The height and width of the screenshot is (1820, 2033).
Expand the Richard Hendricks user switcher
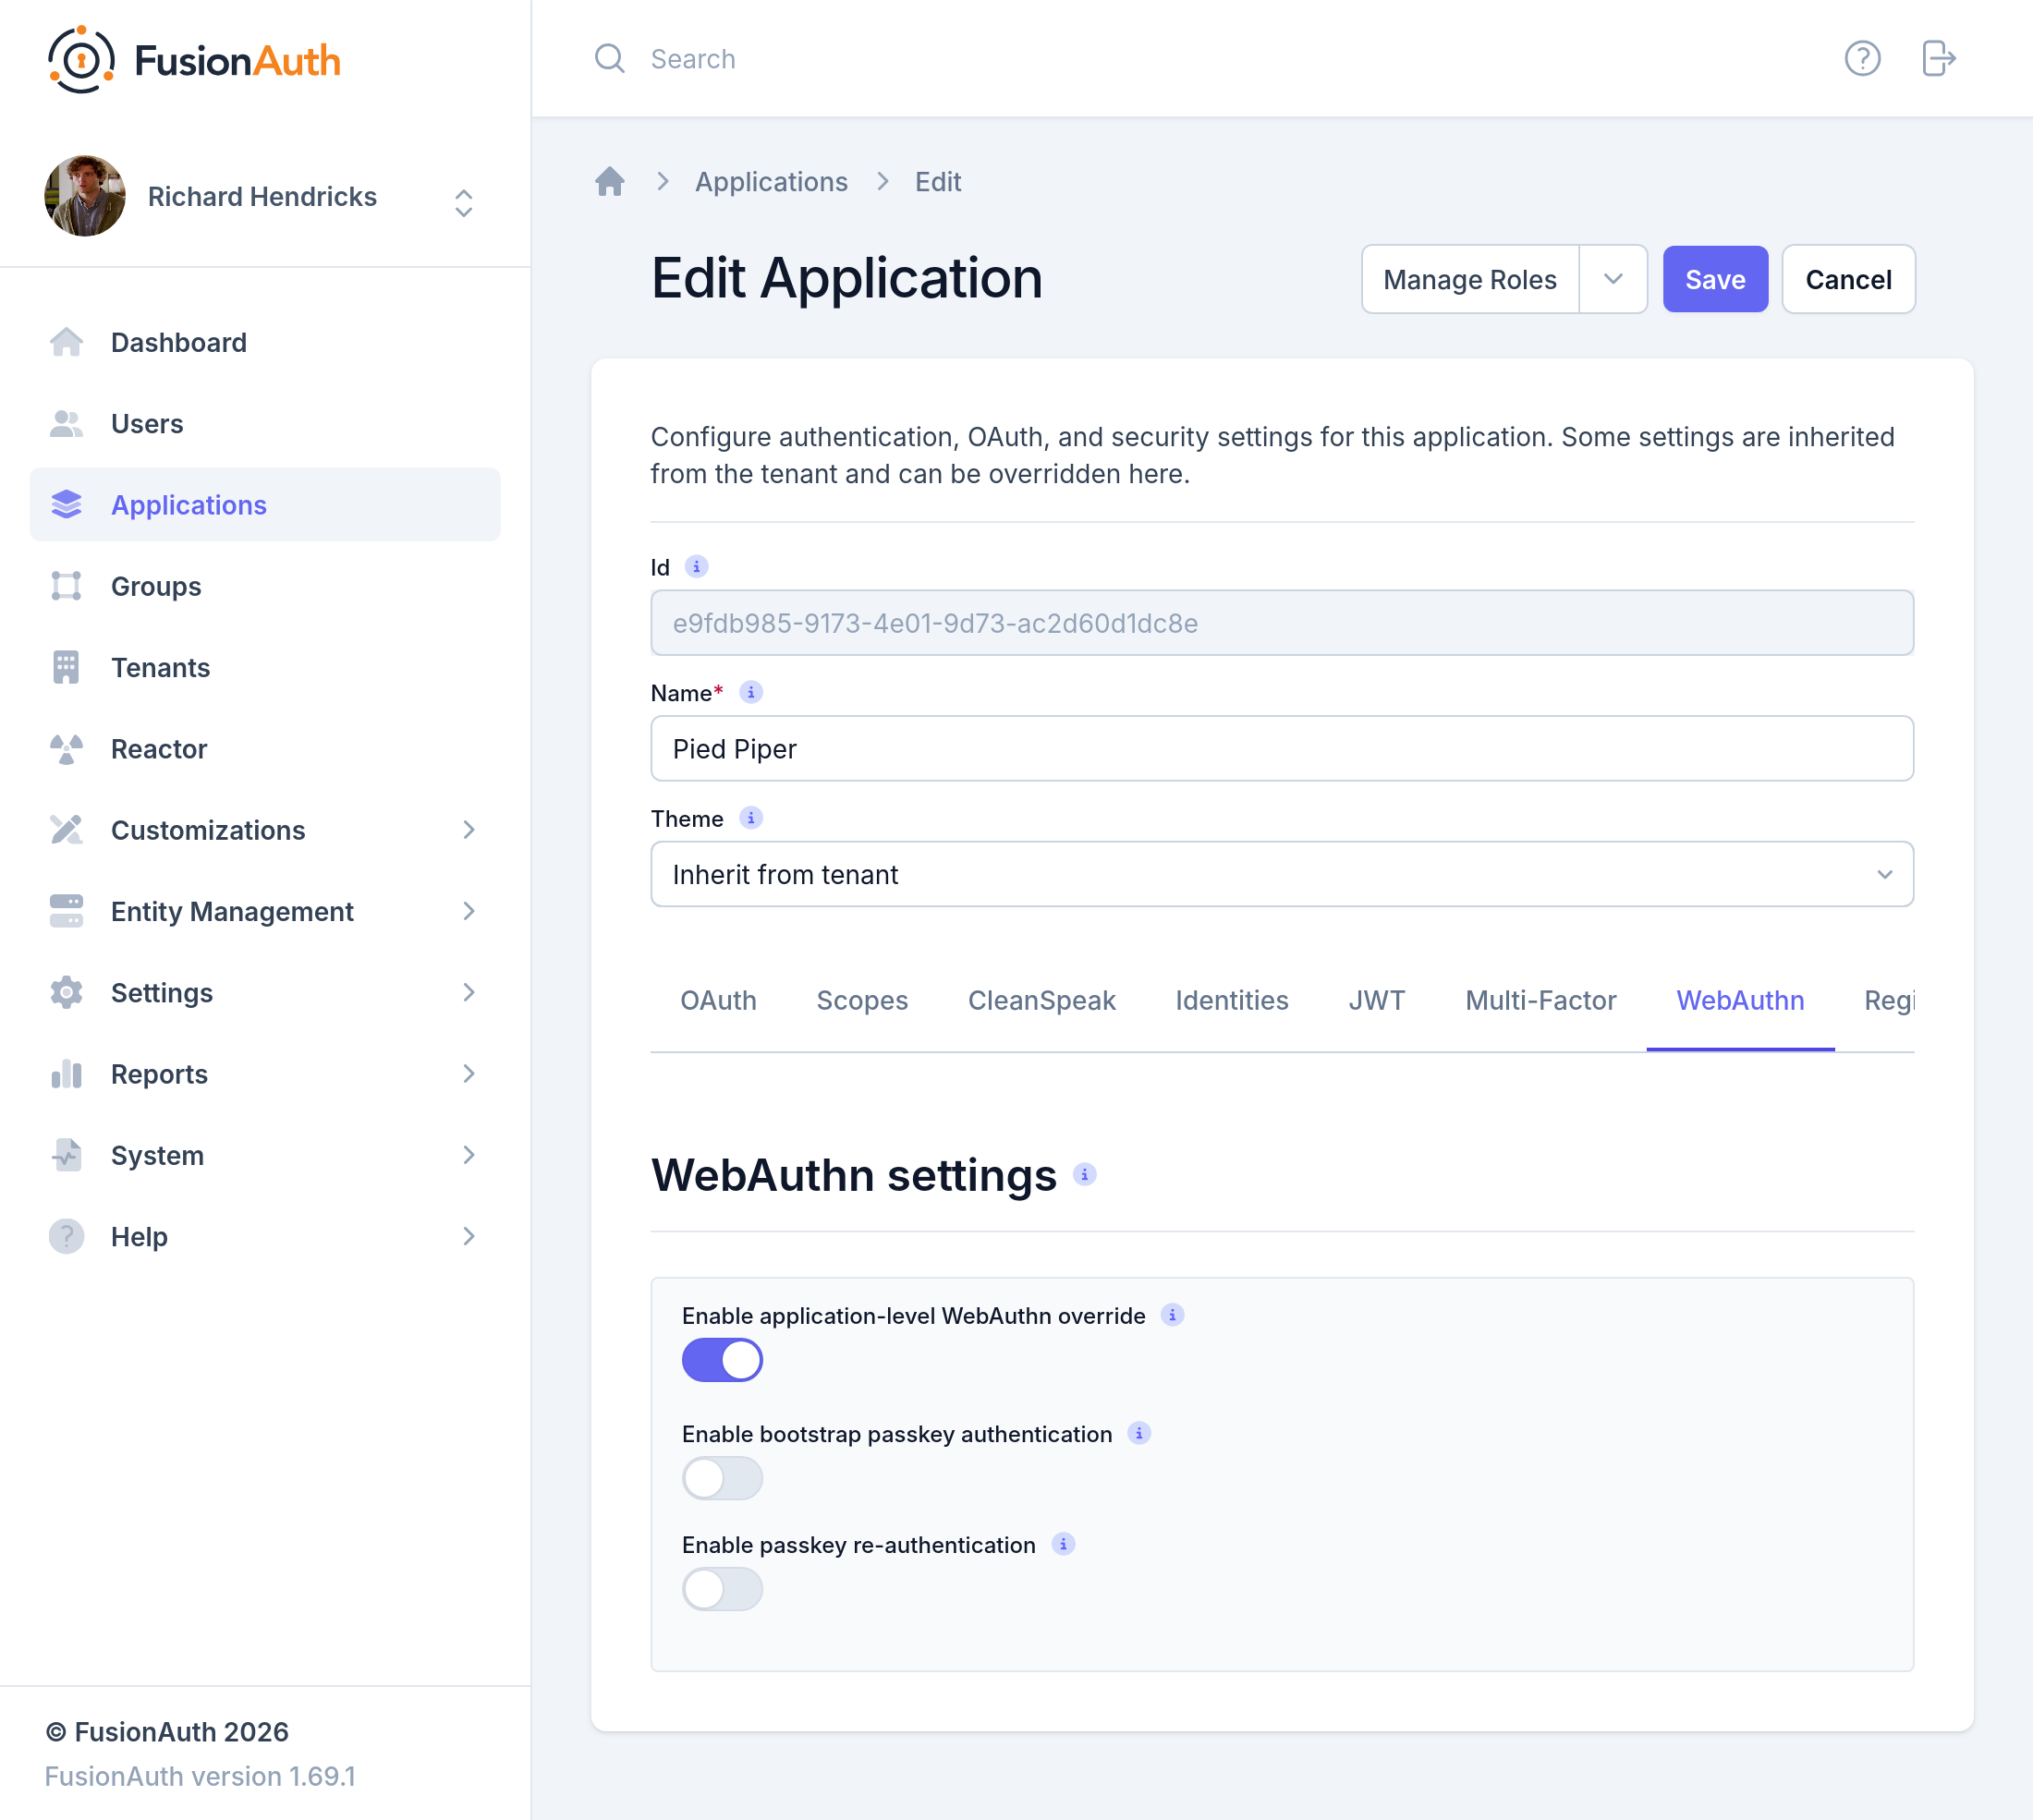[x=463, y=202]
